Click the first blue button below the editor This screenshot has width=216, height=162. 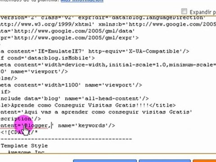tap(105, 161)
